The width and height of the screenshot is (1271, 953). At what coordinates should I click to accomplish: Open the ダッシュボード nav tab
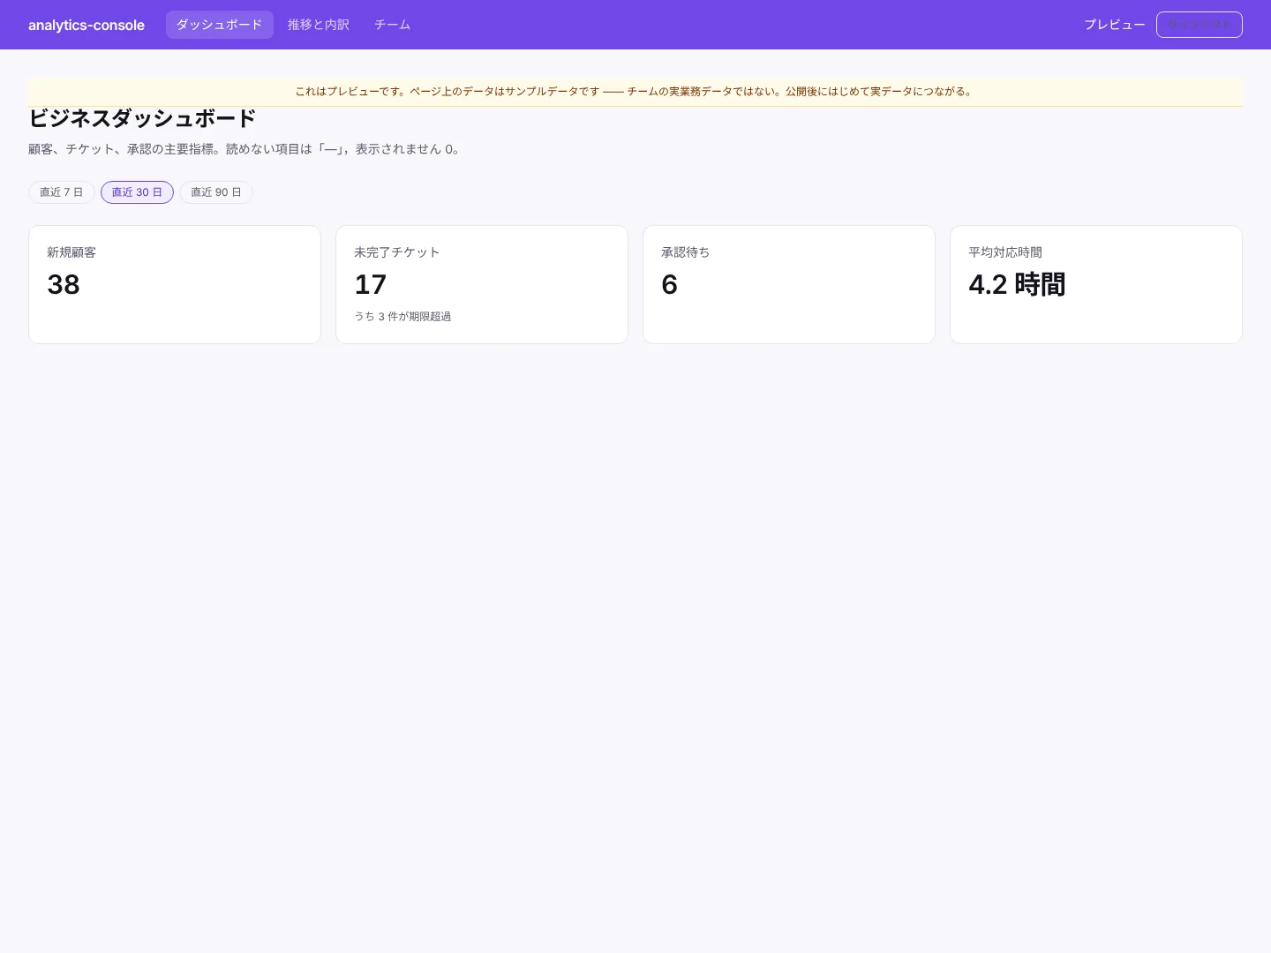(x=219, y=25)
